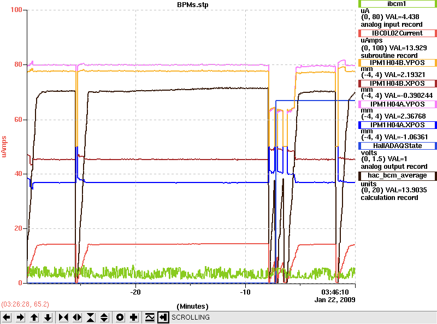Click the x-axis tick label -10
This screenshot has width=437, height=324.
tap(245, 292)
